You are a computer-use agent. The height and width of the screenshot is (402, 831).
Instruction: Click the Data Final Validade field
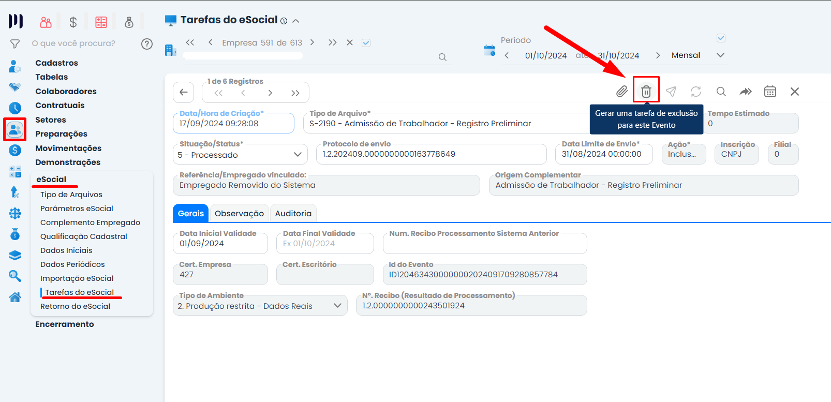325,243
